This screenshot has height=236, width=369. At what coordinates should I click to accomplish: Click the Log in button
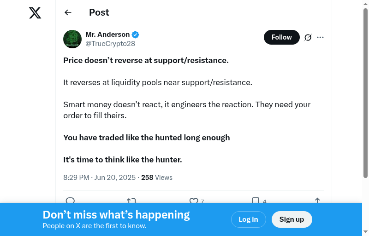coord(248,219)
